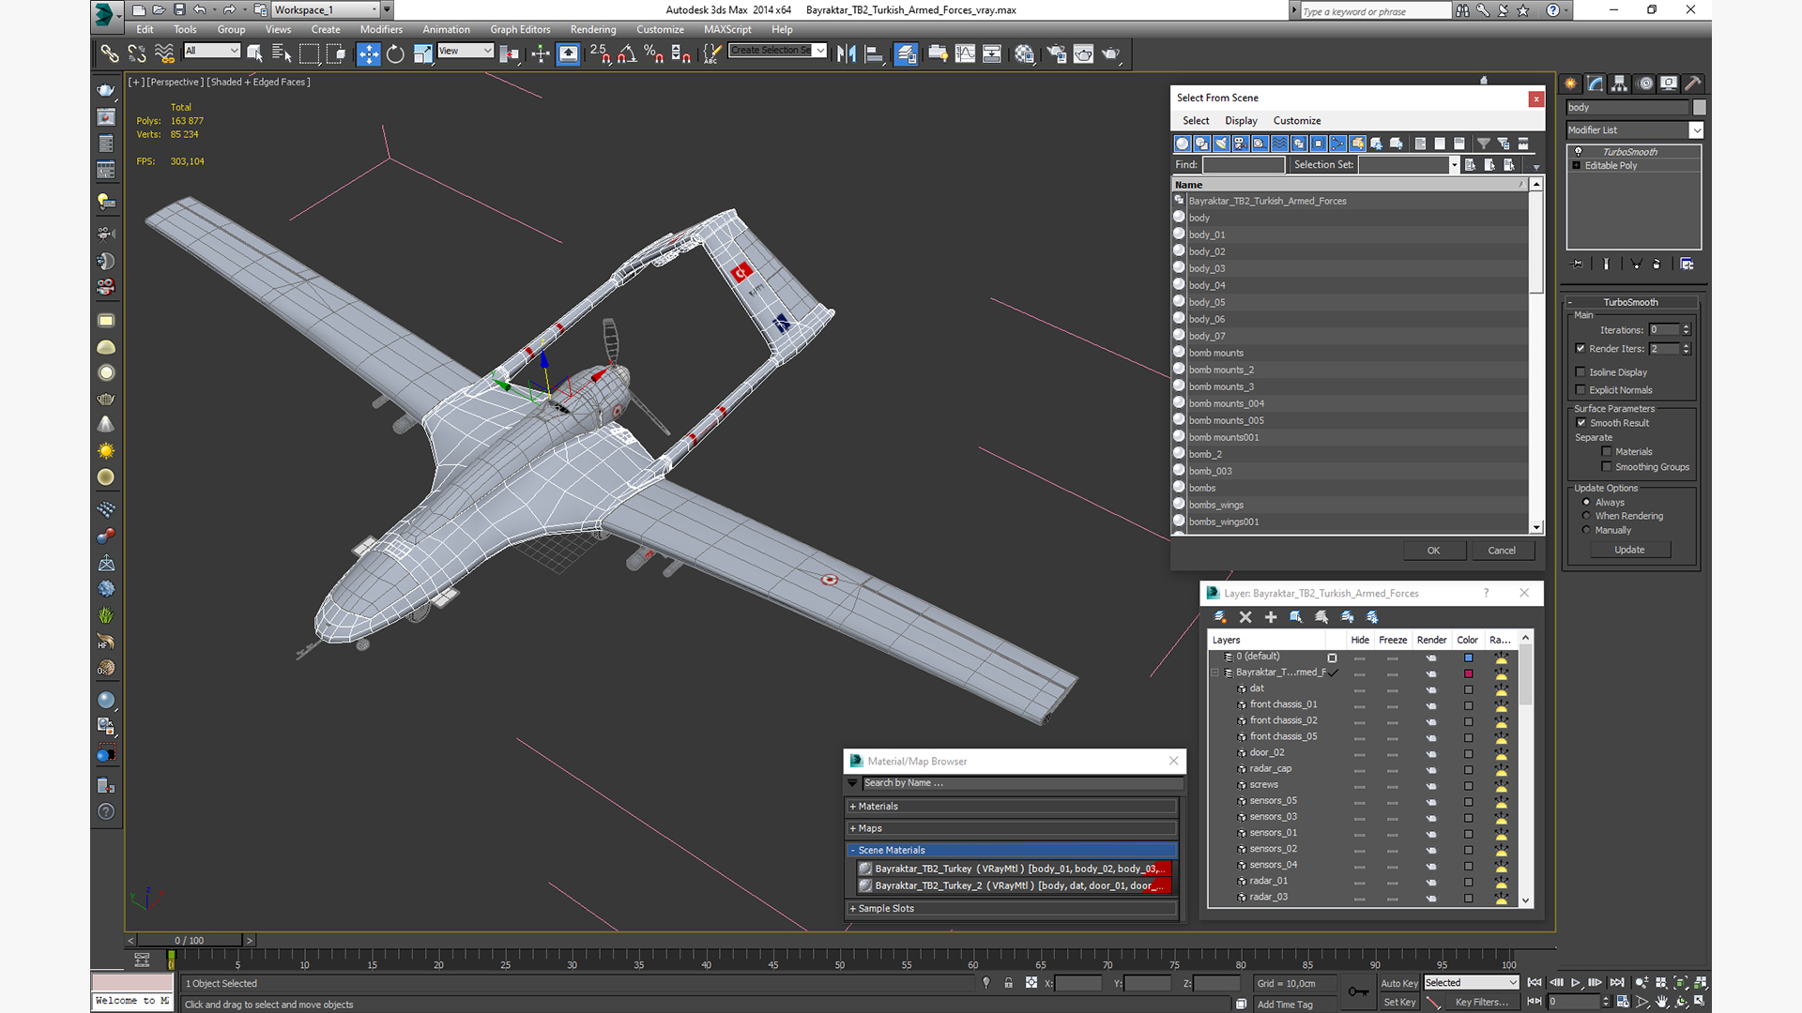Enable the Explicit Normals checkbox
The image size is (1802, 1013).
click(x=1581, y=390)
